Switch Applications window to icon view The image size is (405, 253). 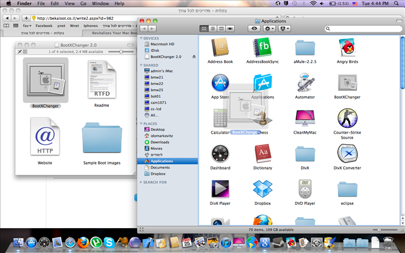(204, 28)
